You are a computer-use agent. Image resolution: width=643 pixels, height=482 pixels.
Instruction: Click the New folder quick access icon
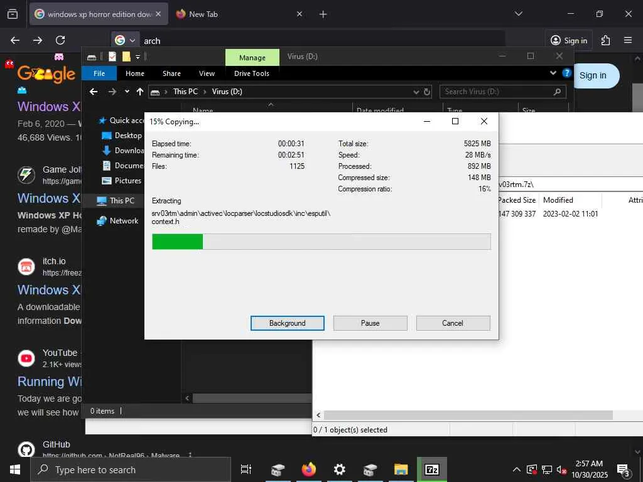126,57
